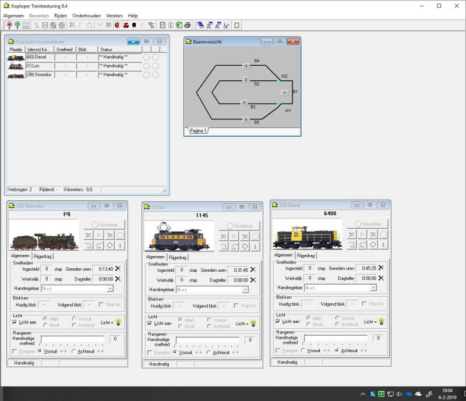
Task: Click the green signal icon in the toolbar
Action: 18,25
